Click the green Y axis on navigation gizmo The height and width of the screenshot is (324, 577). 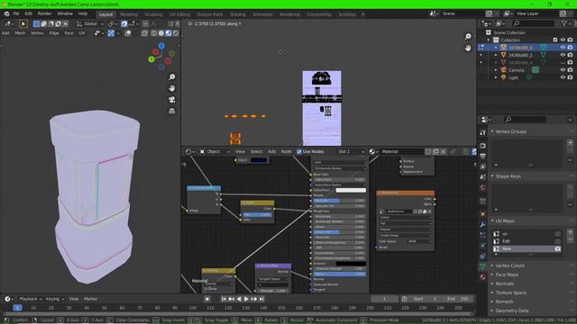pos(151,59)
